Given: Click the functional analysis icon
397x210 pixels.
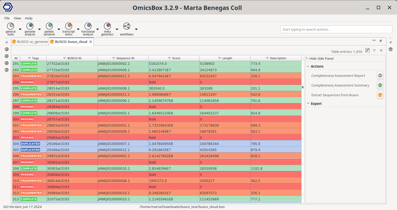Looking at the screenshot, I should pos(88,26).
